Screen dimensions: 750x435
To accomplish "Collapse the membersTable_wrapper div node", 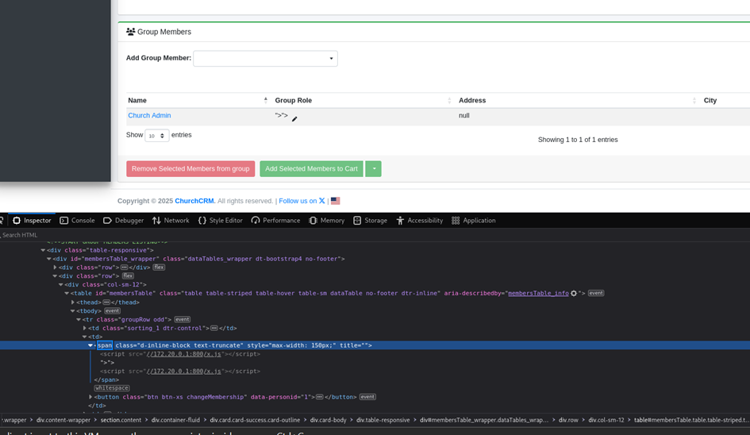I will tap(48, 259).
